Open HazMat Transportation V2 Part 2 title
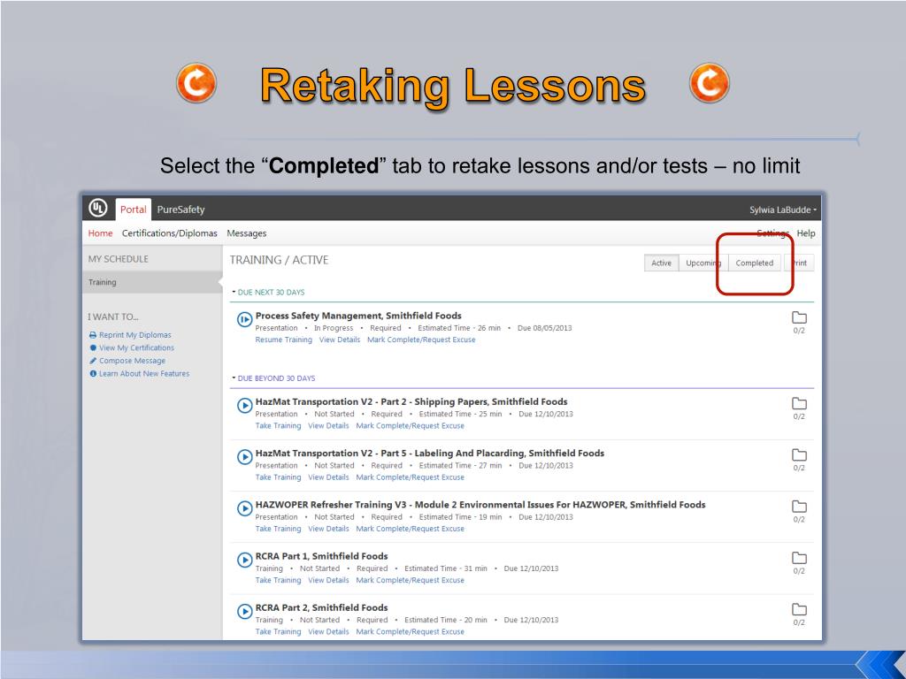The width and height of the screenshot is (906, 679). (411, 401)
